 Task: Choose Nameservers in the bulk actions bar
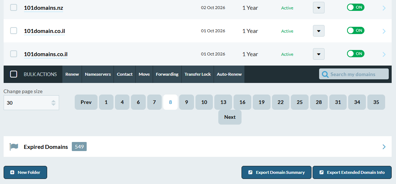pos(98,74)
